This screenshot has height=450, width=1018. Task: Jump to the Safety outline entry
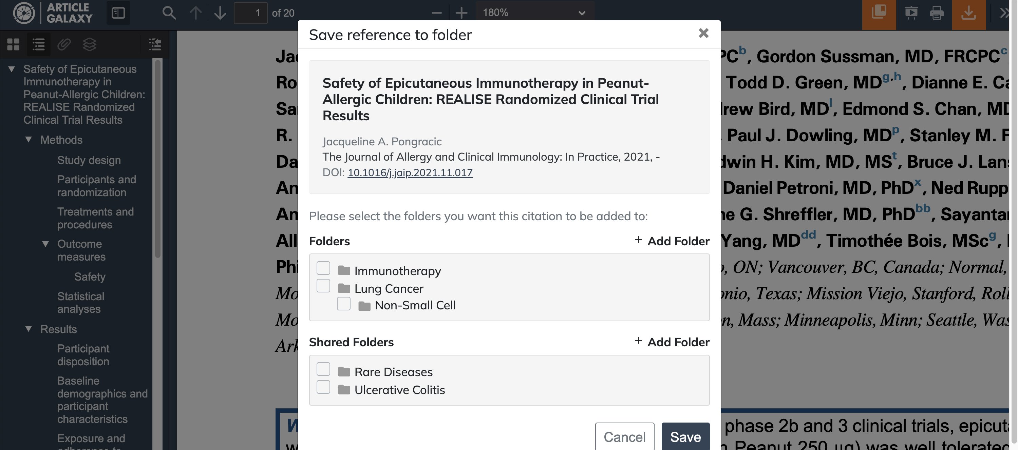pyautogui.click(x=90, y=276)
